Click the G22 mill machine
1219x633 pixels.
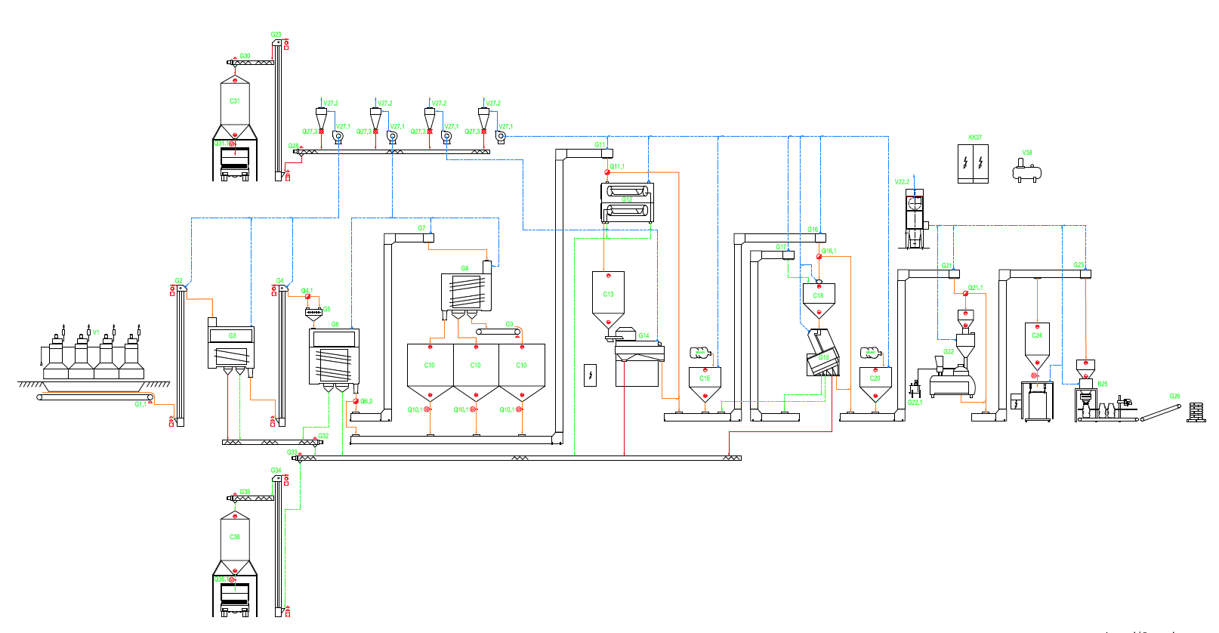tap(952, 381)
